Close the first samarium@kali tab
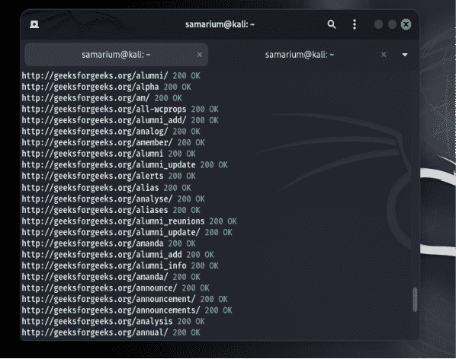The height and width of the screenshot is (359, 456). point(200,55)
